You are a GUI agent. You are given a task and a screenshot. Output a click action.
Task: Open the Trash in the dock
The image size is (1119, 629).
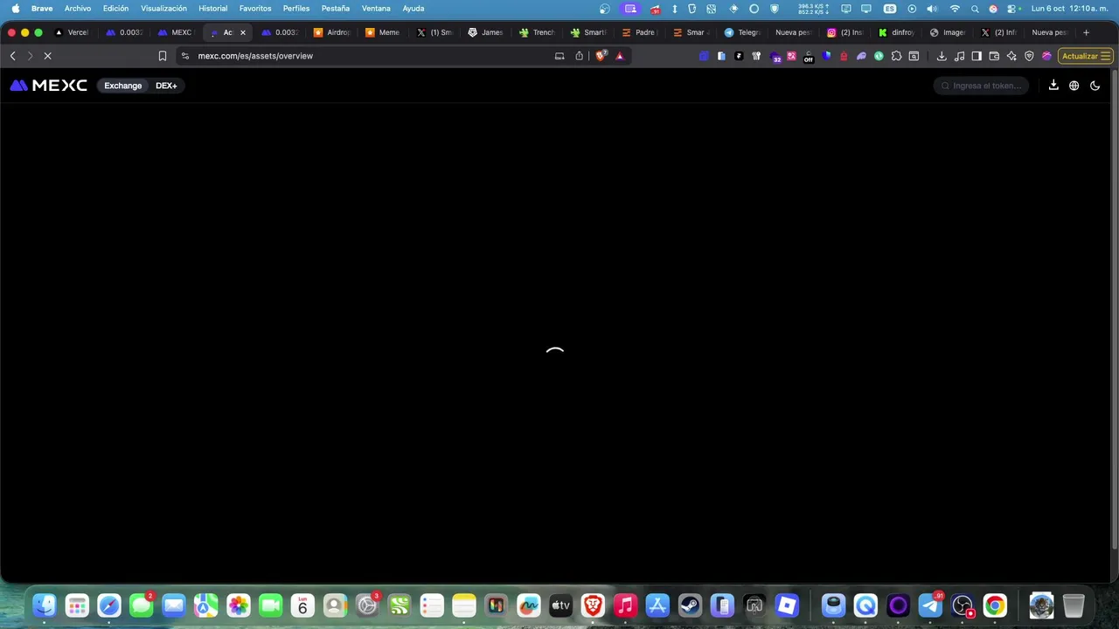[x=1074, y=605]
